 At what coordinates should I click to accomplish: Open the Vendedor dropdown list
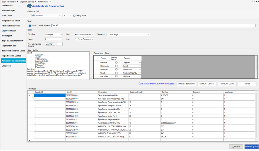tap(148, 34)
